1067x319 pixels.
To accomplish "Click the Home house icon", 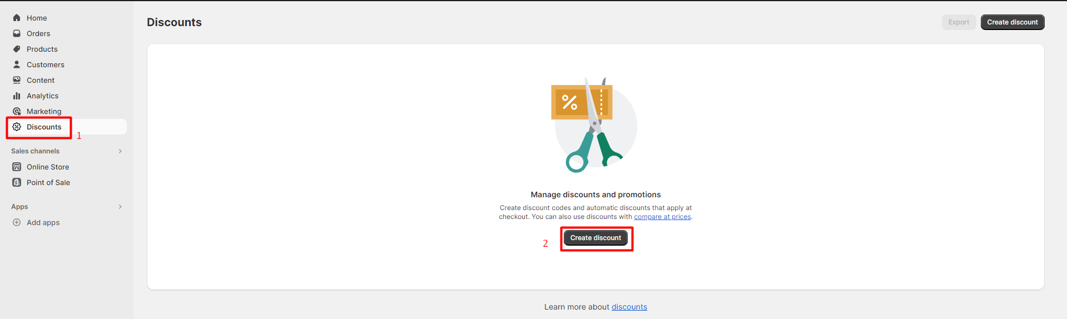I will 17,18.
